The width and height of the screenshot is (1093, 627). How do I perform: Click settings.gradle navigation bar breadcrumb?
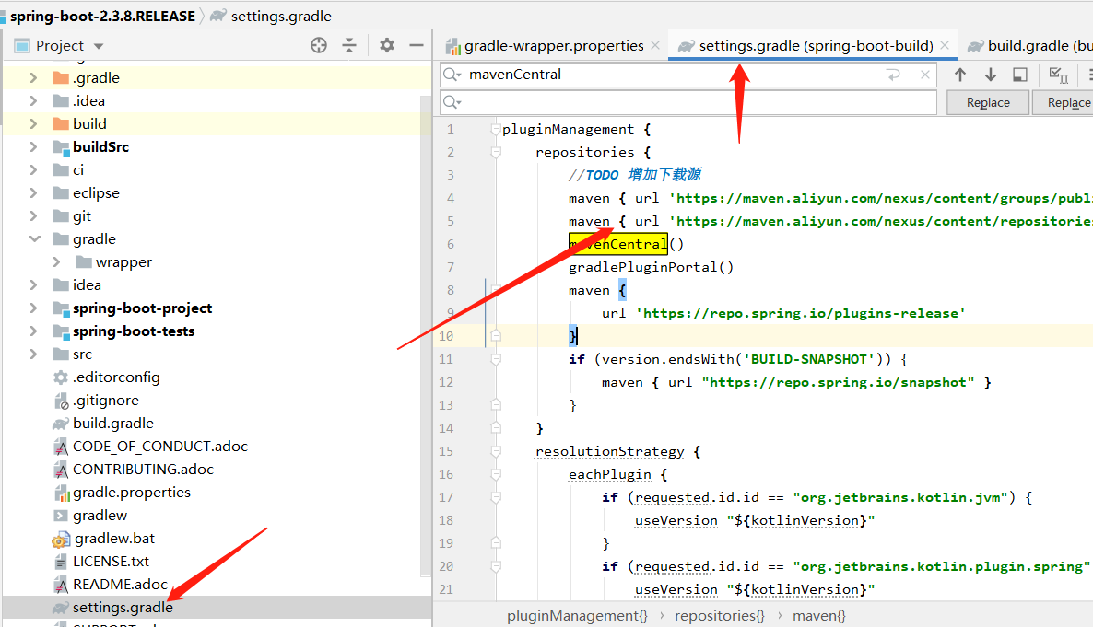pos(281,16)
